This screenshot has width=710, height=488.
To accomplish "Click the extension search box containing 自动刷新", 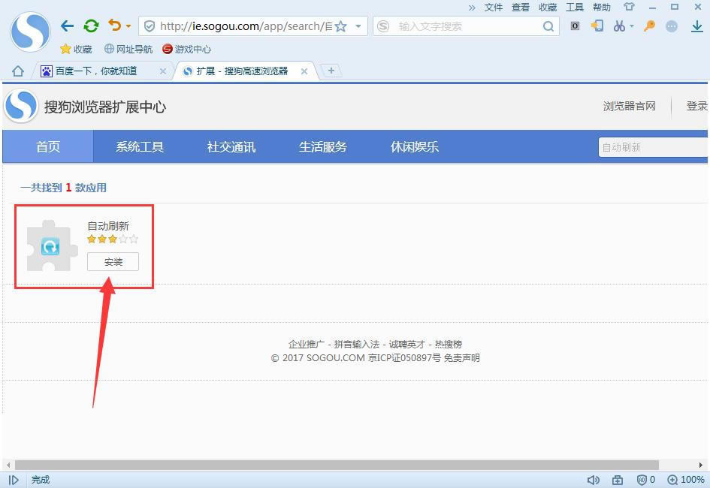I will pyautogui.click(x=653, y=147).
